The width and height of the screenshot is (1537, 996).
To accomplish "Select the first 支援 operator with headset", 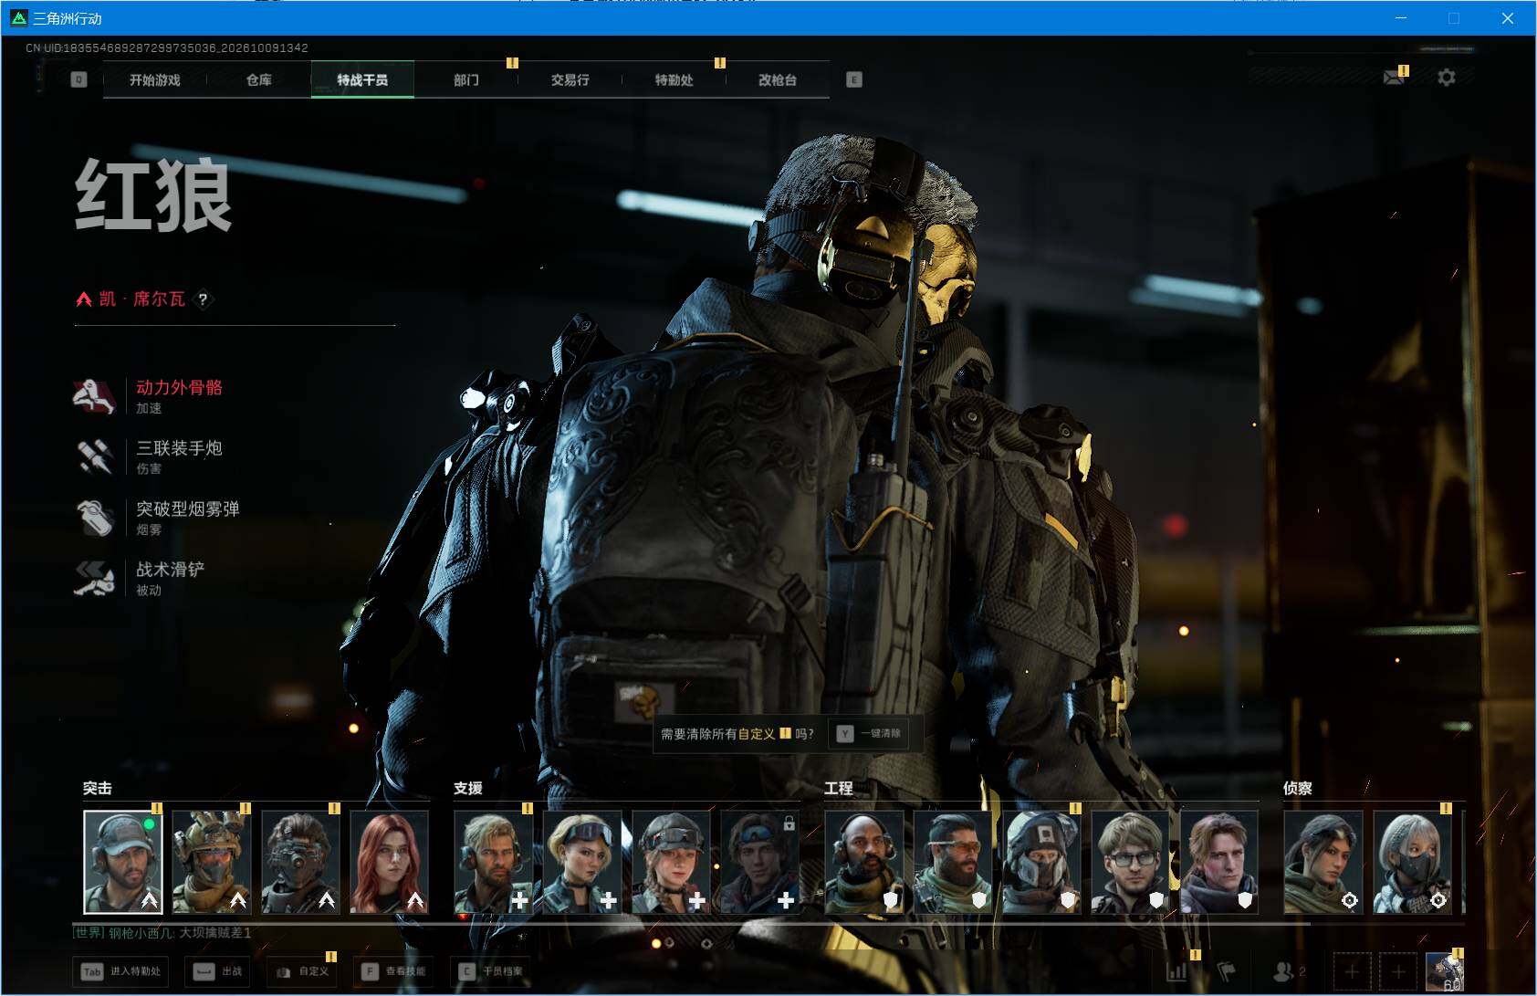I will coord(494,862).
